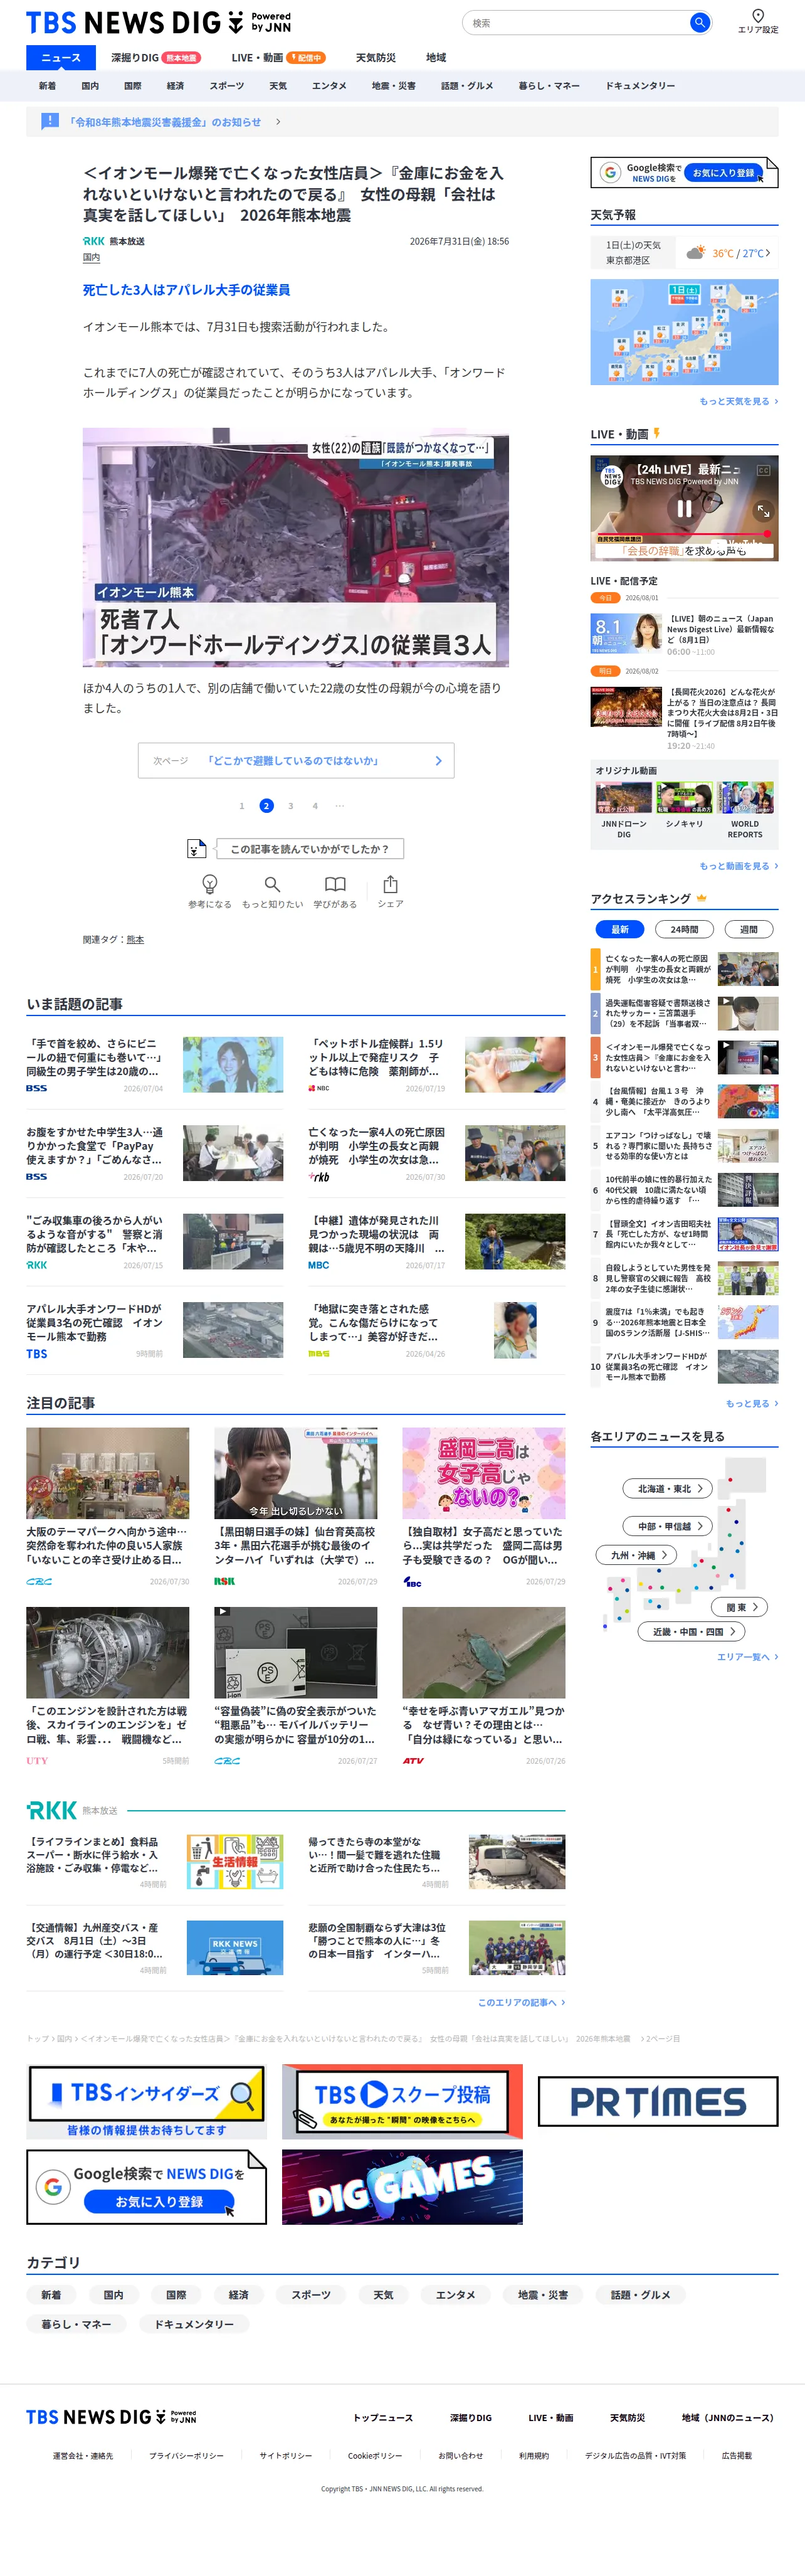Click トップニュース in footer navigation

coord(383,2417)
